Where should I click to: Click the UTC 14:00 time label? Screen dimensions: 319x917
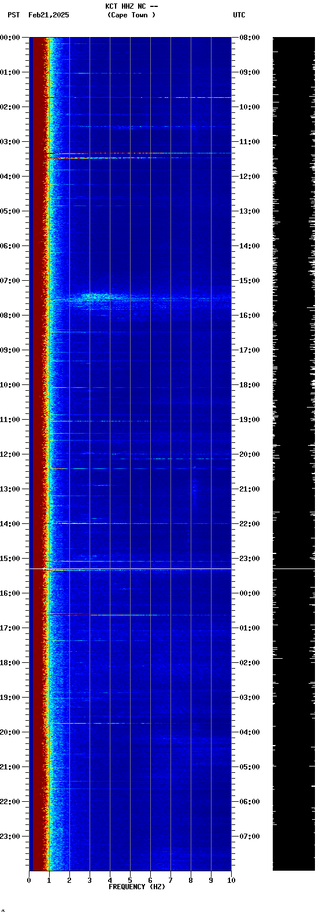point(249,246)
